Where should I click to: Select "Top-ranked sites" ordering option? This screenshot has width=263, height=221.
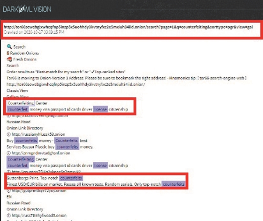pos(110,72)
